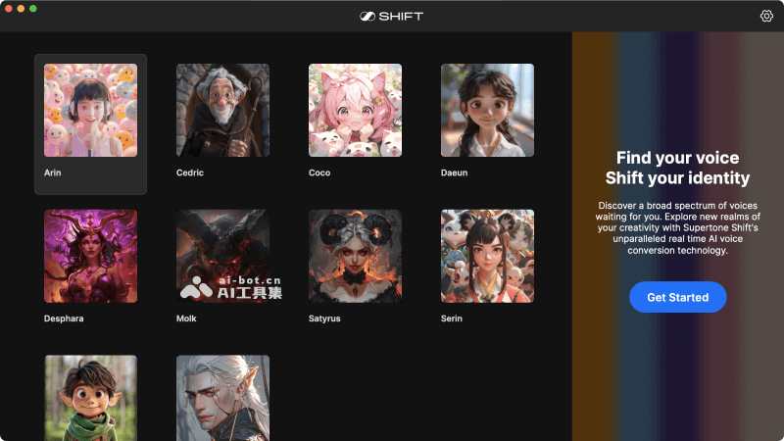Click the Desphara name label
Viewport: 784px width, 441px height.
(x=64, y=318)
